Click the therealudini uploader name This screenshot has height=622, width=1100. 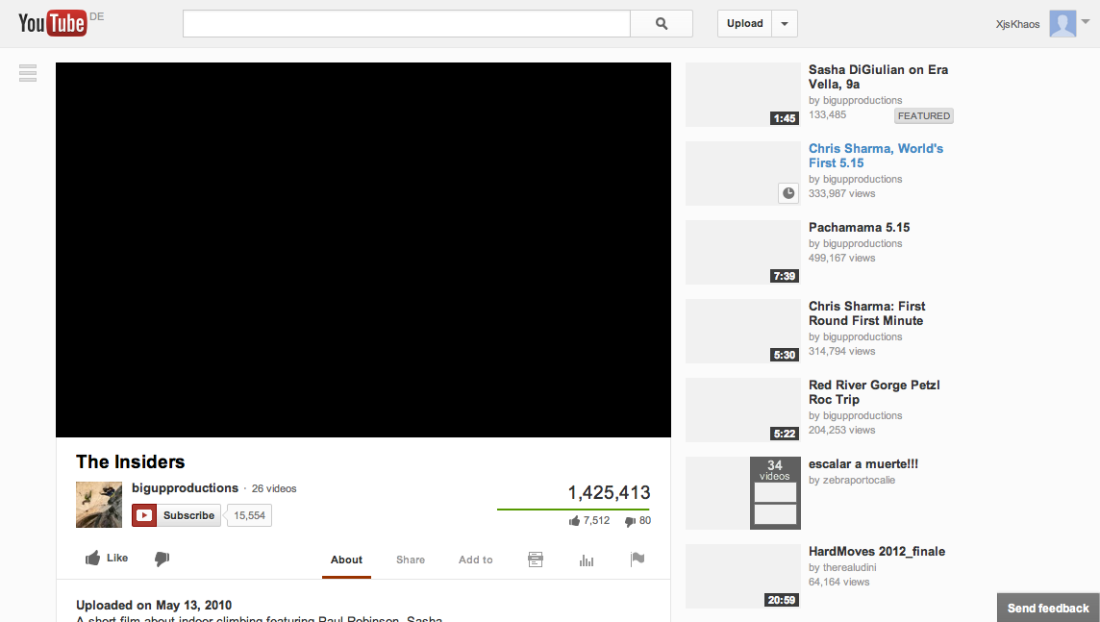tap(850, 568)
